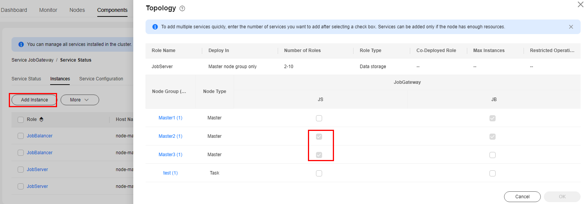Select the first JobBalancer row checkbox
Screen dimensions: 586x204
[x=21, y=136]
